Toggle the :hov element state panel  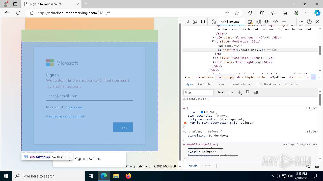coord(220,92)
